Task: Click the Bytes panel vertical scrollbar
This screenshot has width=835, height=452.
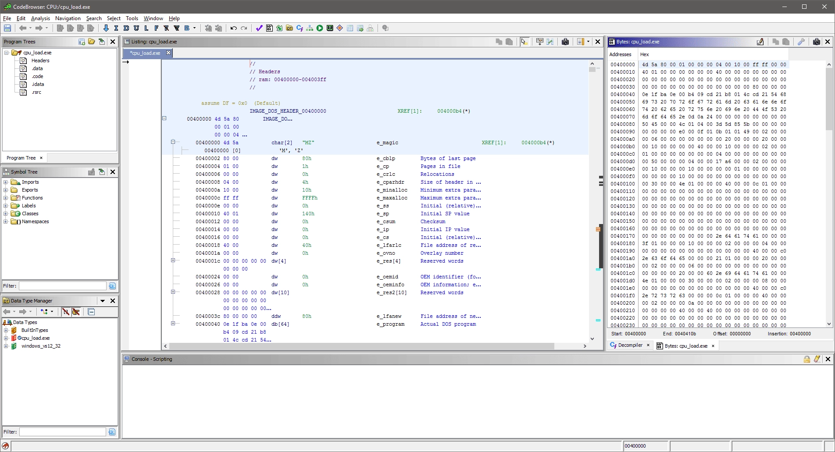Action: [x=829, y=194]
